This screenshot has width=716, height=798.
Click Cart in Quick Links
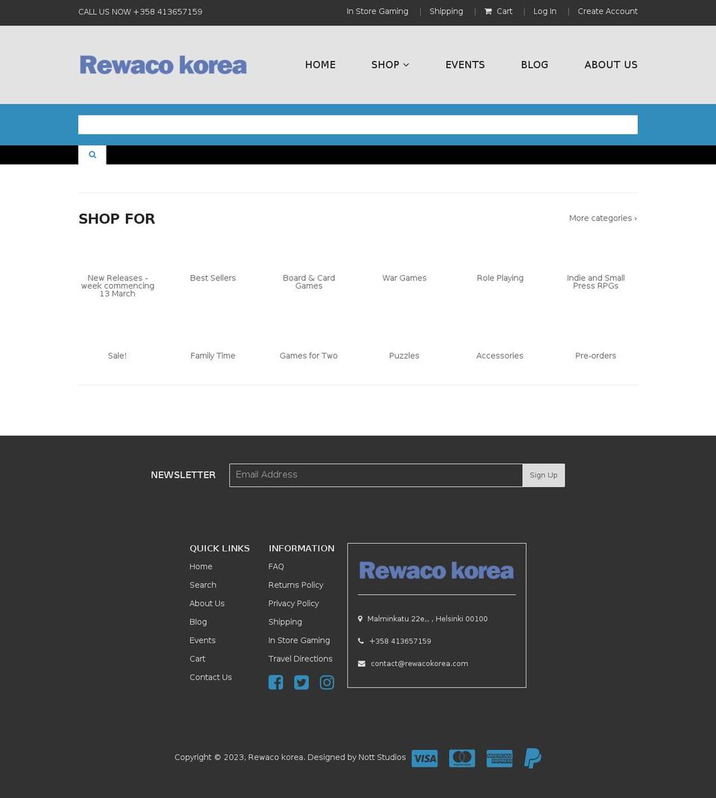click(x=197, y=659)
